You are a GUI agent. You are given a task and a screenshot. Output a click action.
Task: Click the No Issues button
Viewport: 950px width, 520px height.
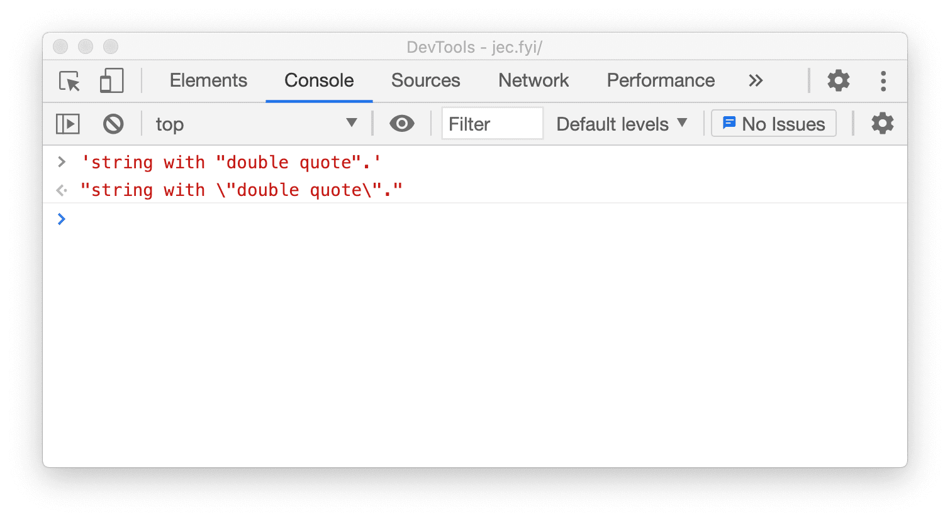(x=773, y=123)
